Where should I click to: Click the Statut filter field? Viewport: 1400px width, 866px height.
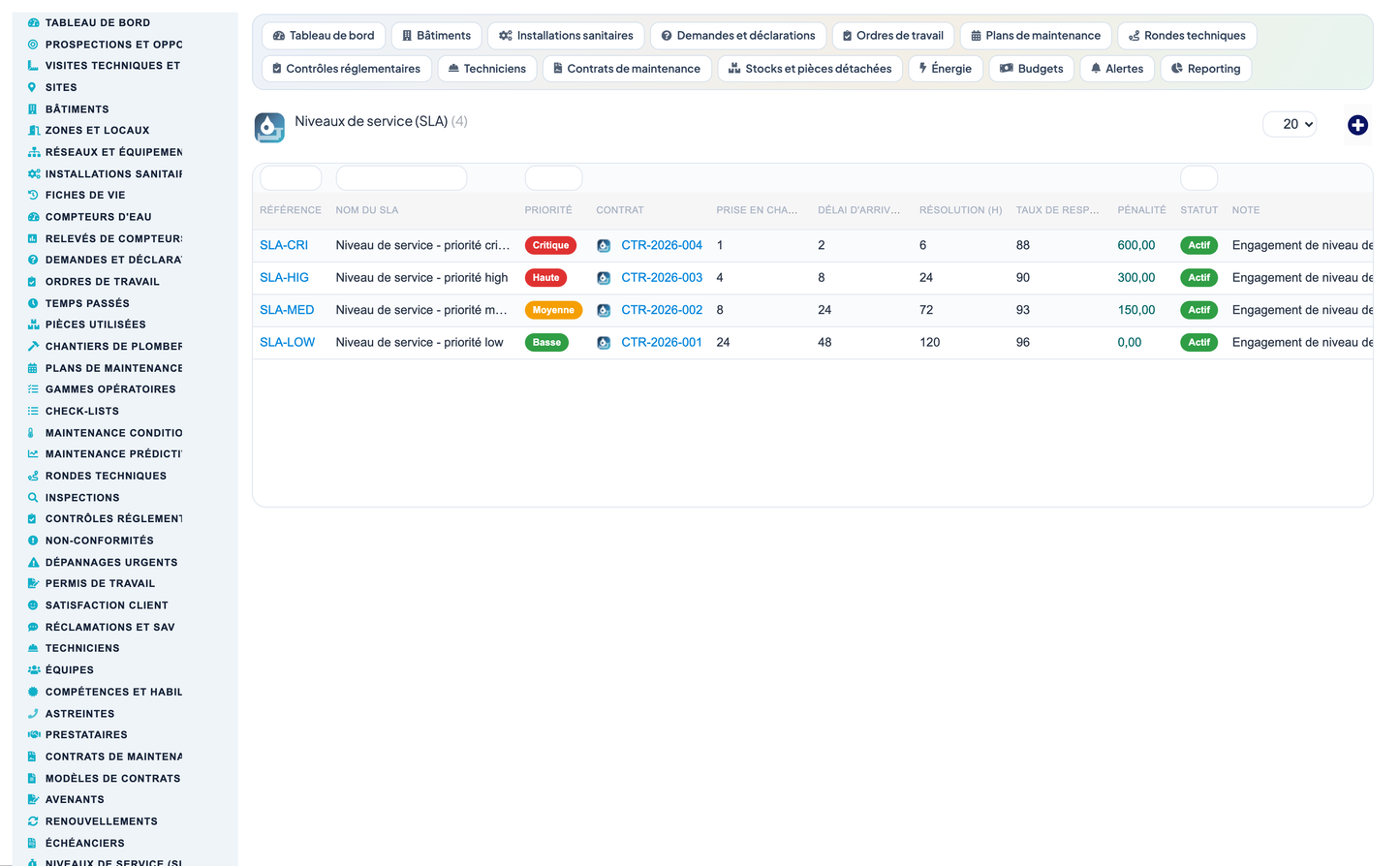click(1198, 178)
